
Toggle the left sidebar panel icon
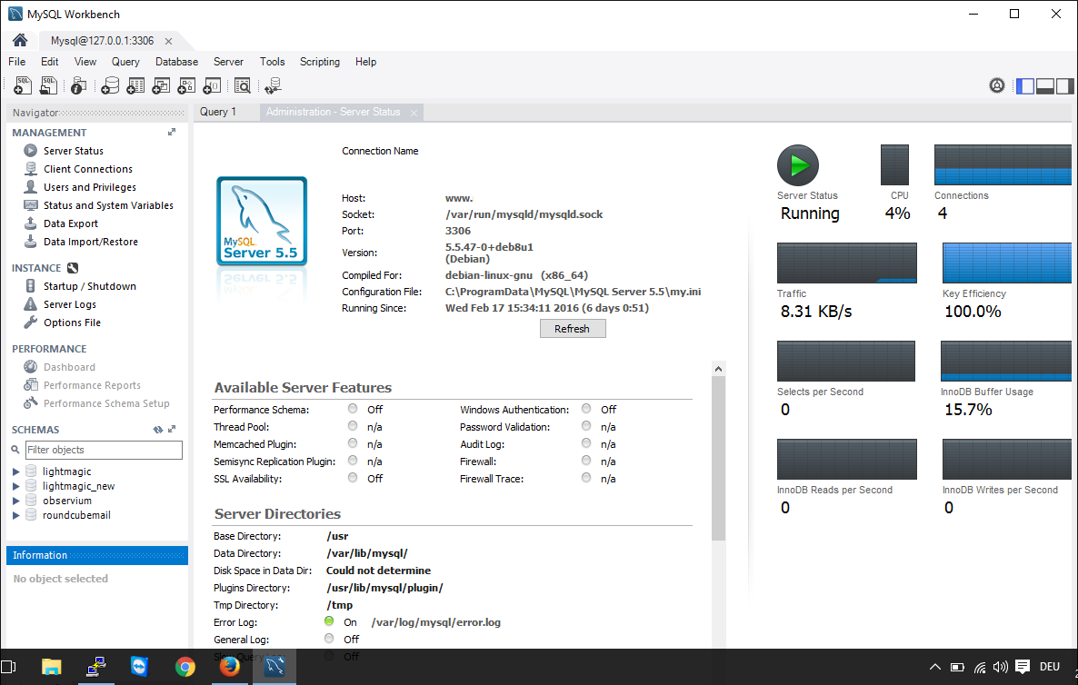point(1025,86)
